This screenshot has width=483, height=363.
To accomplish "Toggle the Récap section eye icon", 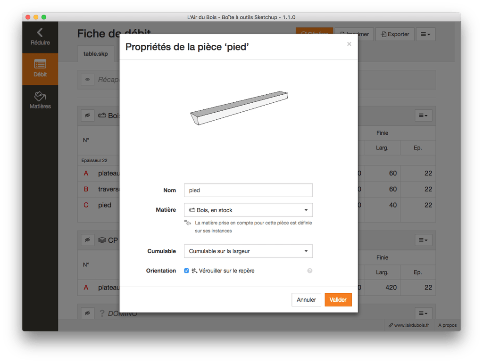I will pyautogui.click(x=87, y=79).
